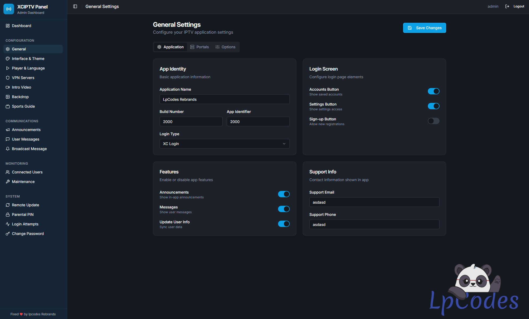
Task: Click the Change Password key icon
Action: coord(8,234)
